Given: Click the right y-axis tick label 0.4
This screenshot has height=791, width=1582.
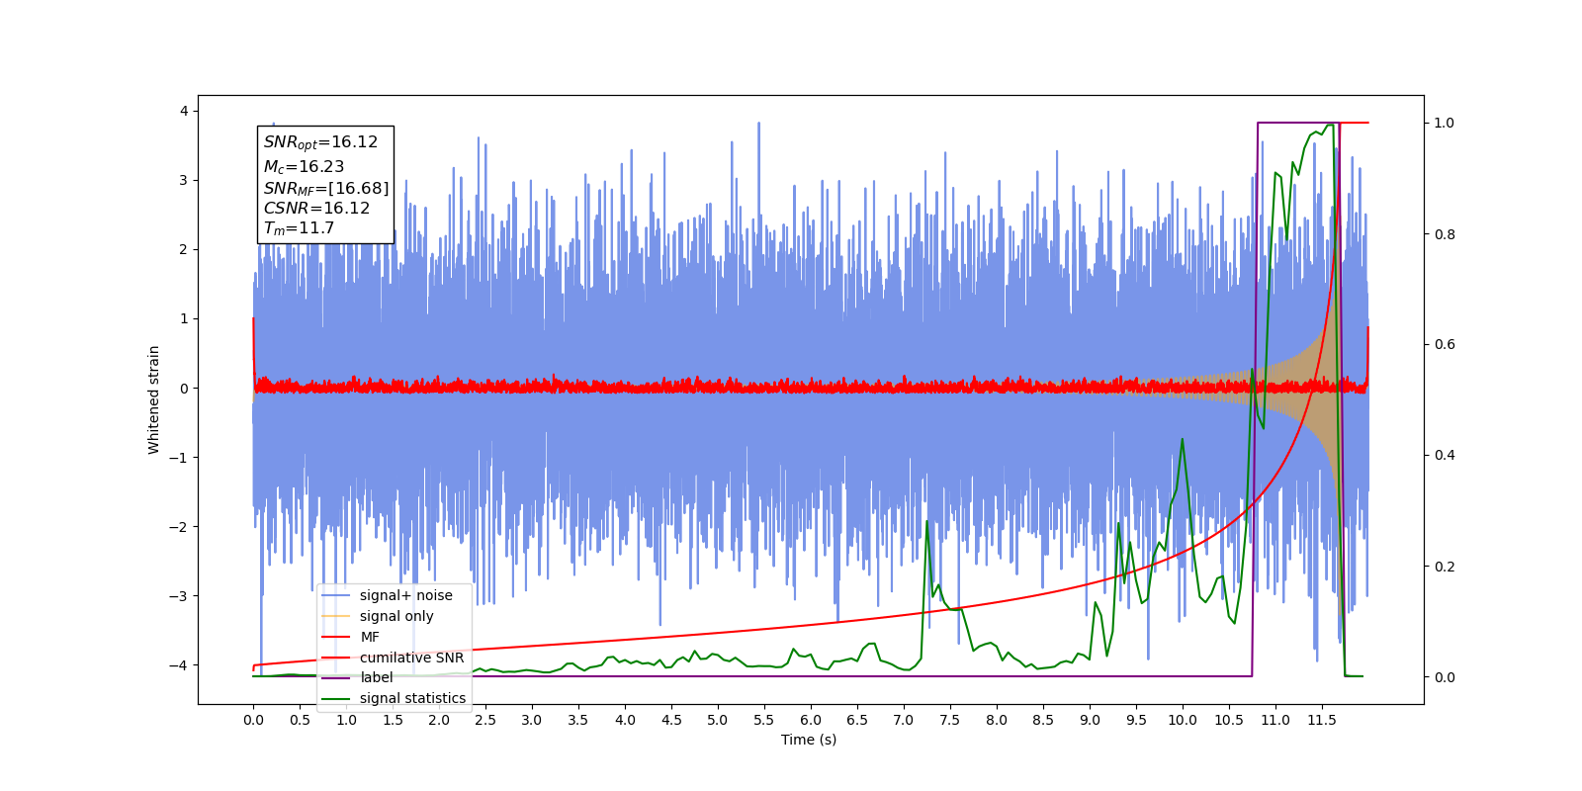Looking at the screenshot, I should tap(1445, 455).
